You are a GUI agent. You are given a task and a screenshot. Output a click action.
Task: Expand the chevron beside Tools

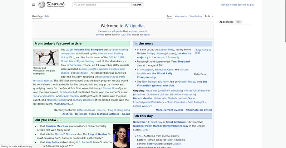[x=213, y=16]
